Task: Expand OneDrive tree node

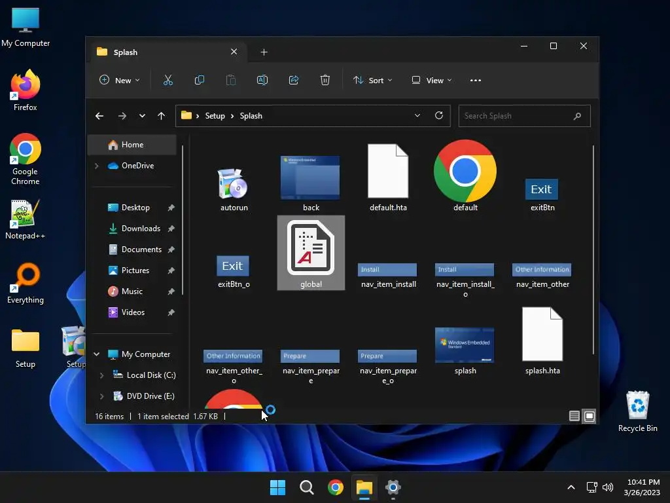Action: (x=97, y=166)
